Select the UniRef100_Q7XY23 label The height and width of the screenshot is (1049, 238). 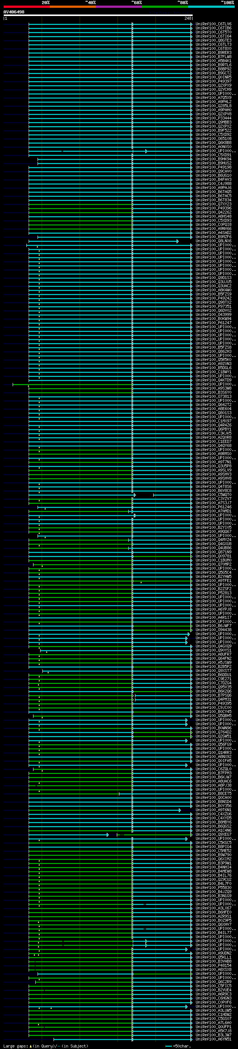coord(213,204)
